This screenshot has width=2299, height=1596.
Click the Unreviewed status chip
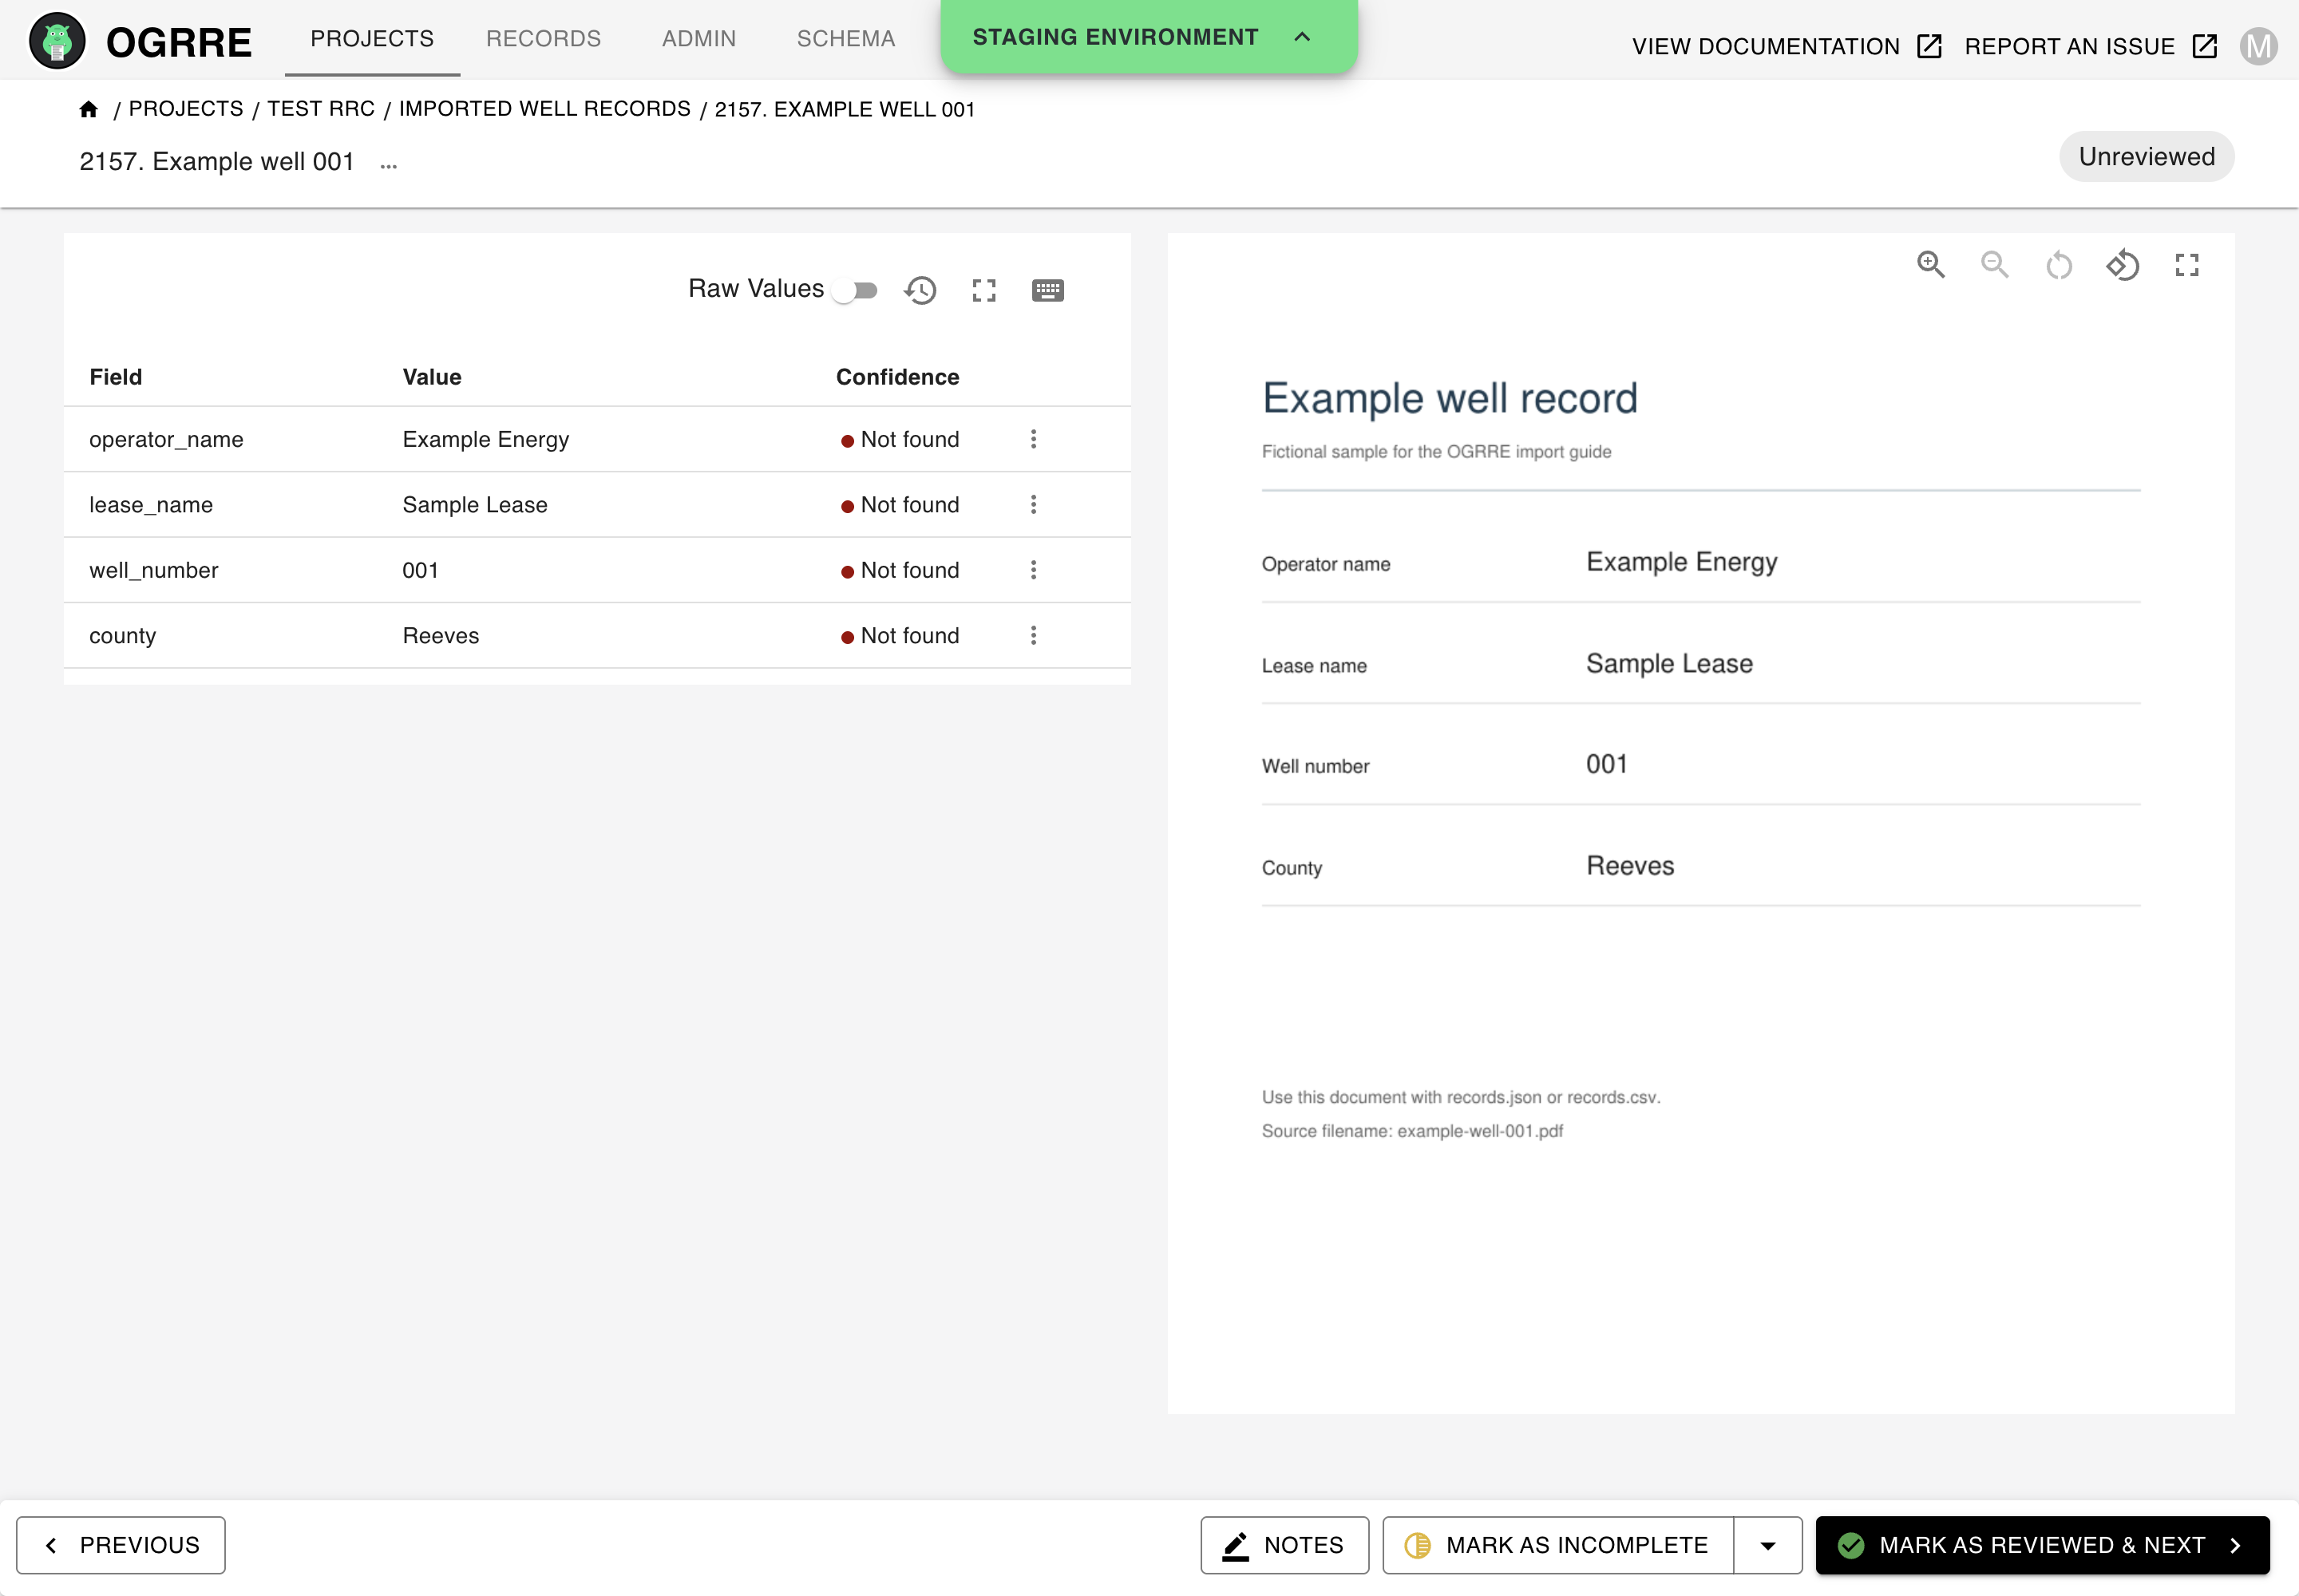click(2146, 157)
